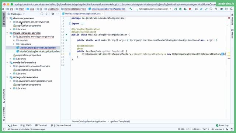
Task: Click the red error indicator at editor top right
Action: point(229,18)
